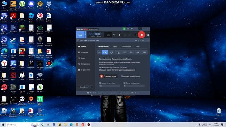Collapse the resolution bar chevron

(148, 40)
